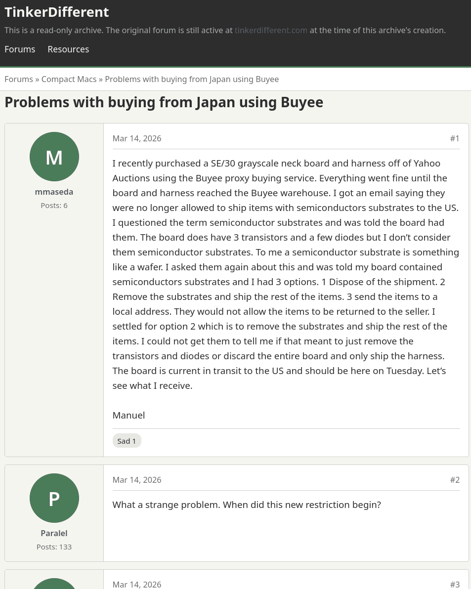The image size is (471, 589).
Task: Click the green M avatar of mmaseda
Action: click(x=54, y=157)
